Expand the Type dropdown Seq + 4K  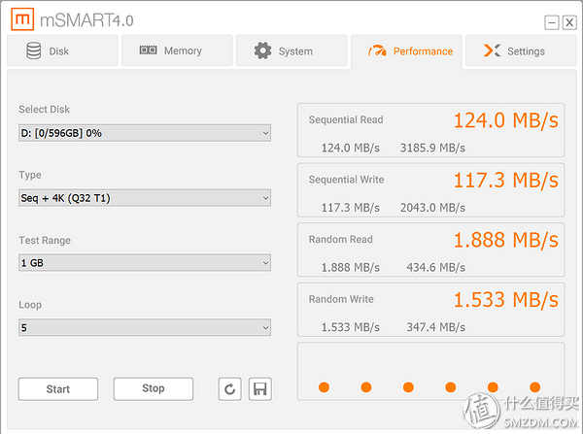(x=145, y=198)
